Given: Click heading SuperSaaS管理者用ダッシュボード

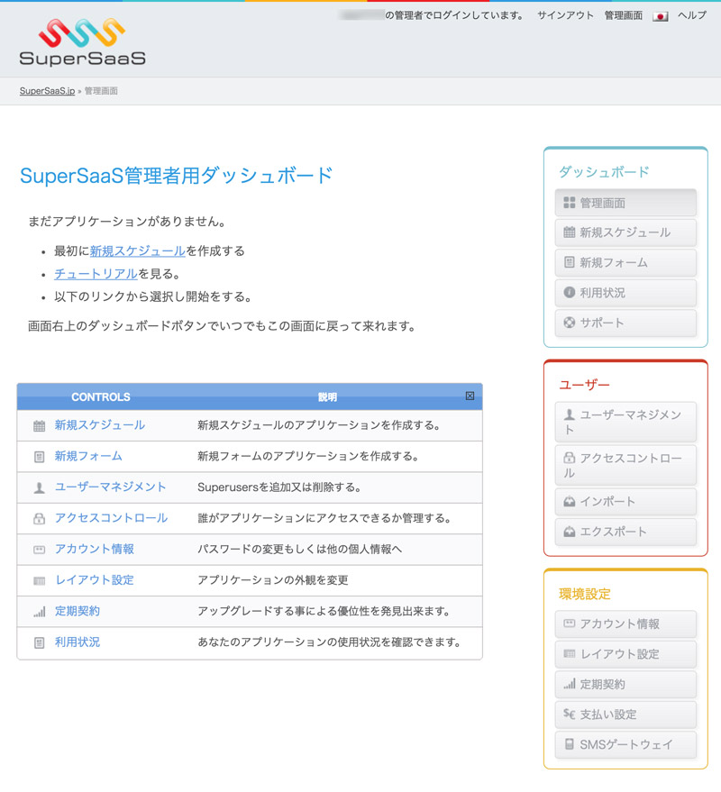Looking at the screenshot, I should 176,176.
